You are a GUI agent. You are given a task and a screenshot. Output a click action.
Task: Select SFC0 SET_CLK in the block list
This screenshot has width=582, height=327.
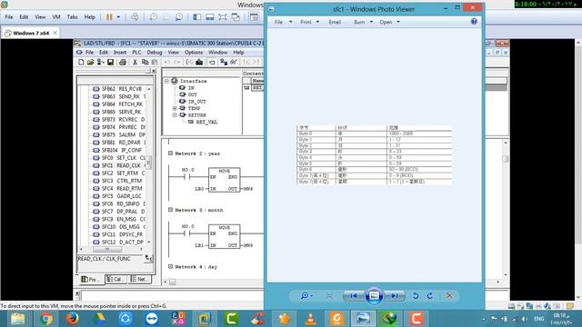[x=121, y=157]
